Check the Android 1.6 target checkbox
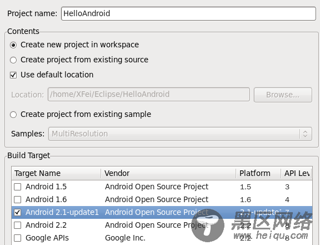Screen dimensions: 320x245 coord(17,199)
